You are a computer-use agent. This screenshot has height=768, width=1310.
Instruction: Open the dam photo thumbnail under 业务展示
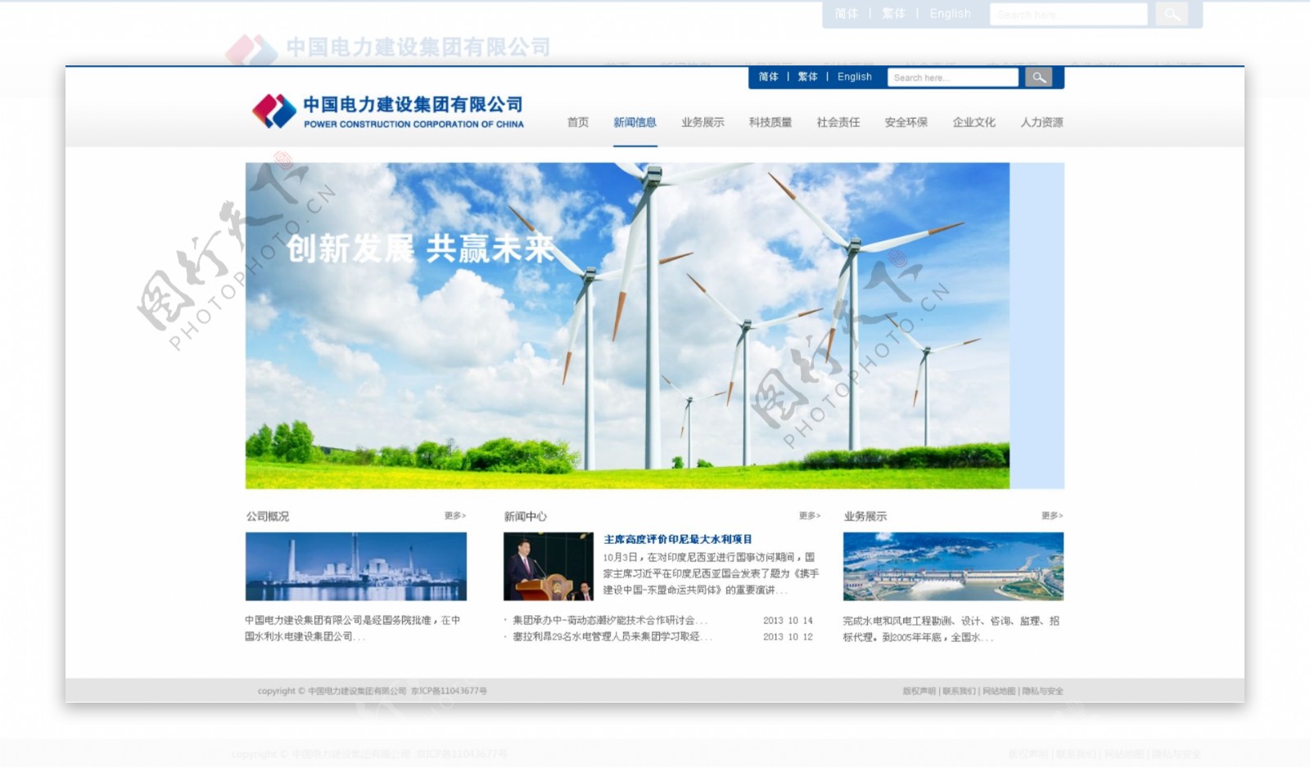(x=954, y=567)
